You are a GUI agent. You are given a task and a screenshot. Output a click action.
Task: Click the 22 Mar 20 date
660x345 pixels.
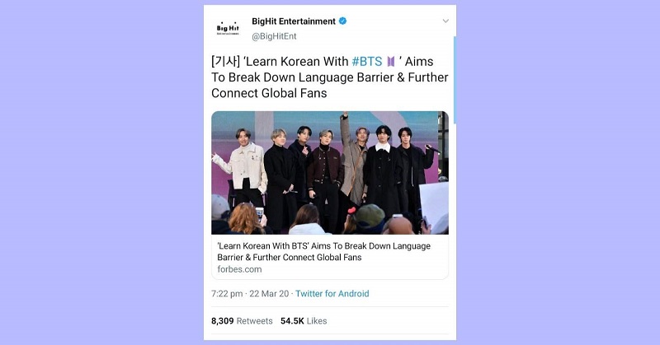[x=269, y=294]
